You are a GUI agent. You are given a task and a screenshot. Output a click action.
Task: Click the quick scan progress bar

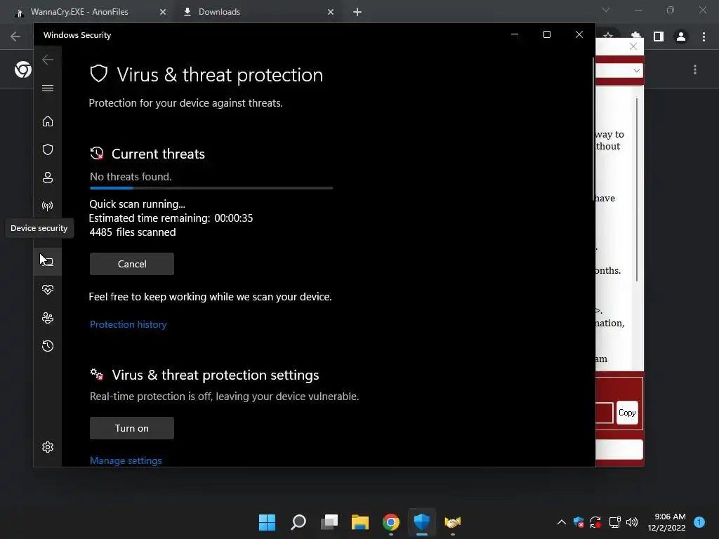(211, 188)
